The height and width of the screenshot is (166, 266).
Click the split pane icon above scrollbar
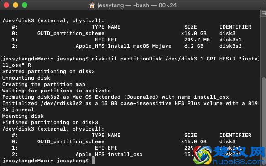pos(263,13)
